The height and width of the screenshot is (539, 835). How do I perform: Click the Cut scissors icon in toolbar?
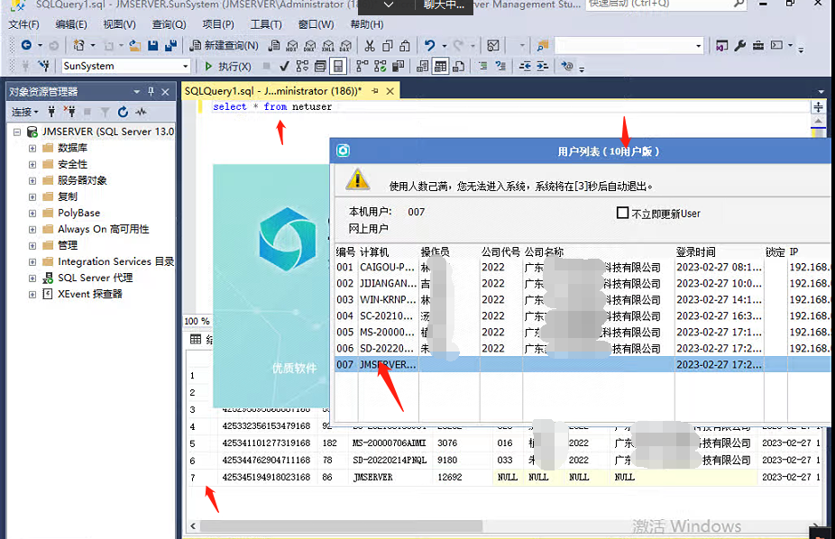(x=369, y=45)
